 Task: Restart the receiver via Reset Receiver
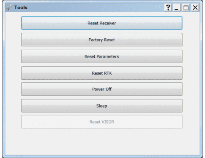102,23
